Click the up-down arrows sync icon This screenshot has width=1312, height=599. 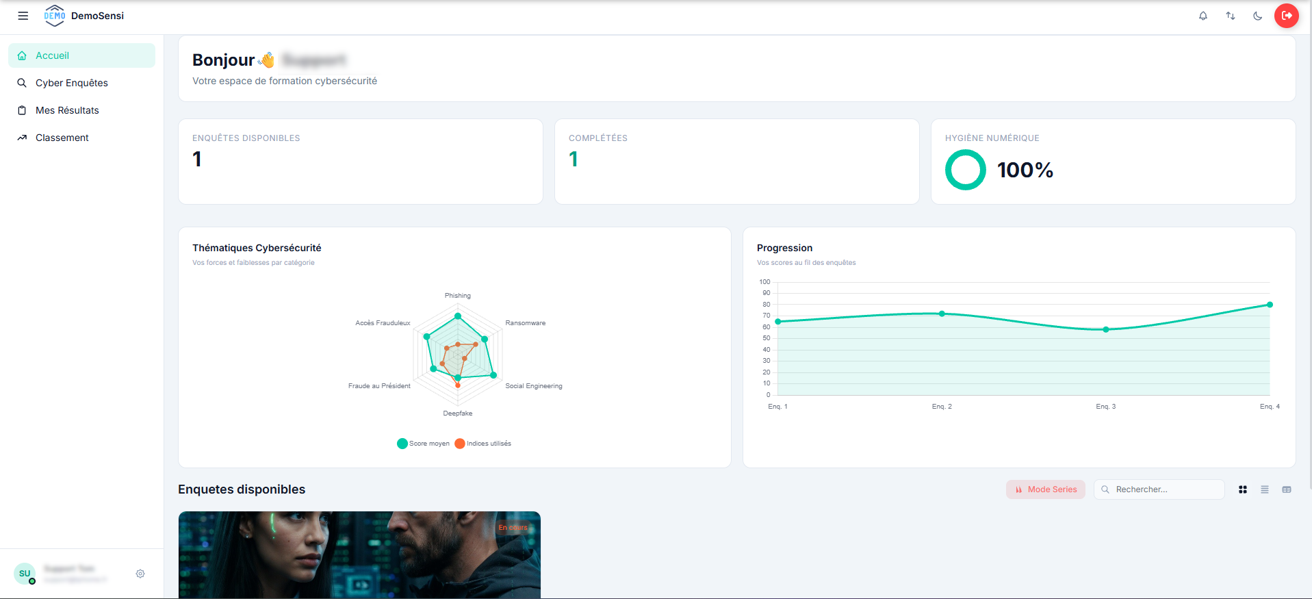[1231, 16]
